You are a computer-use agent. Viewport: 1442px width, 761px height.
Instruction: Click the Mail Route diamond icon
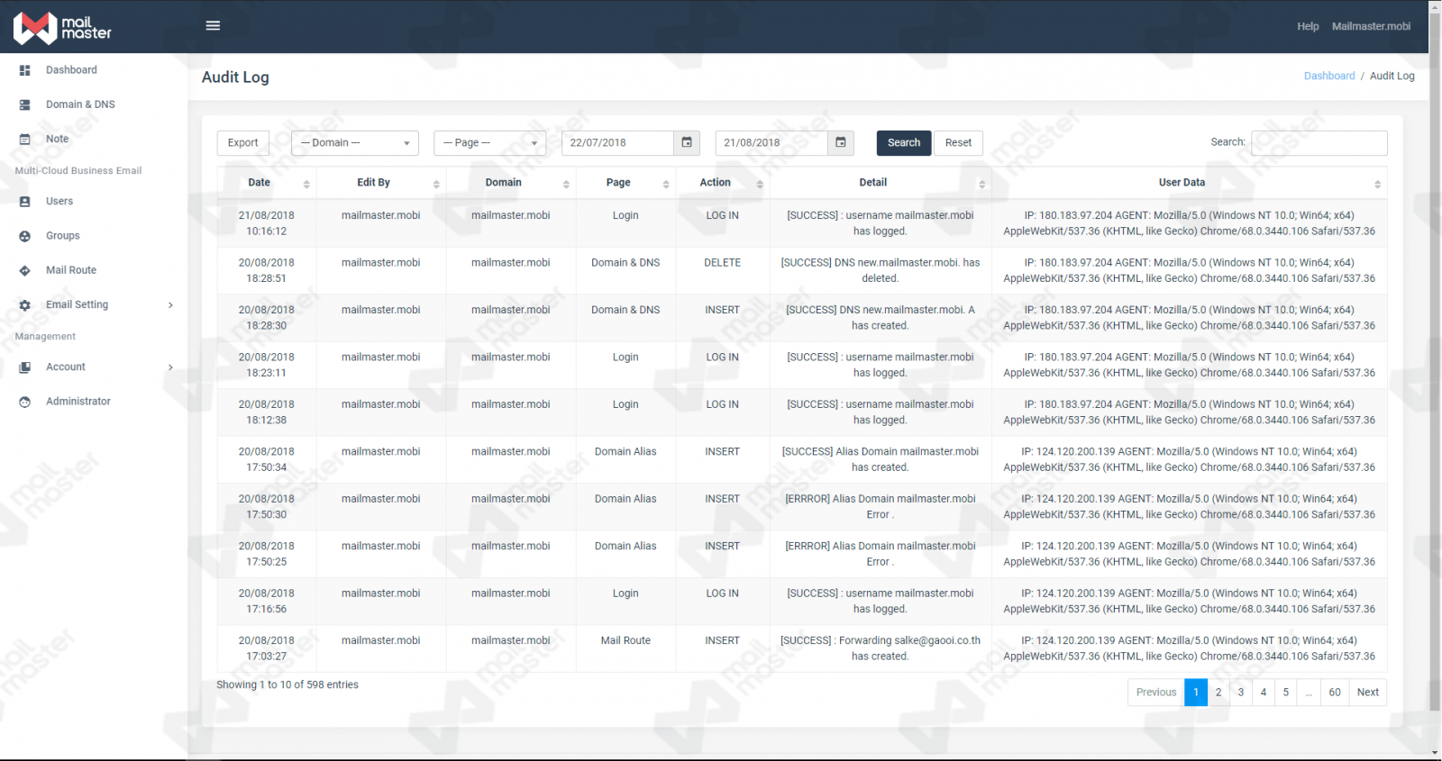[x=25, y=270]
